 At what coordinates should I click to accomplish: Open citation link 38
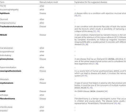tap(97, 64)
